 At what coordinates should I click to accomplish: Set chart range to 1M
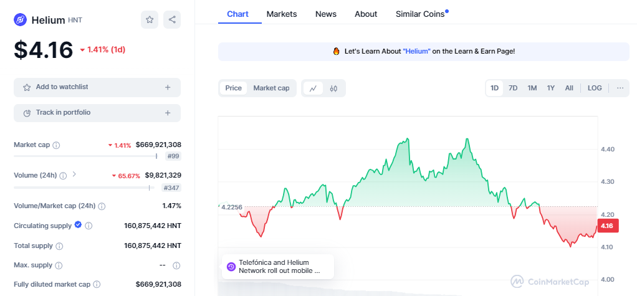pos(532,88)
